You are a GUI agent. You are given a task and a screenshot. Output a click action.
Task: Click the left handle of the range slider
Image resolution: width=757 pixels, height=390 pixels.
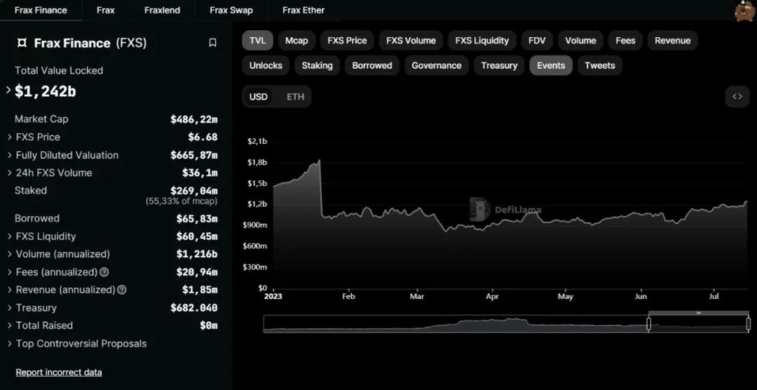[x=649, y=324]
